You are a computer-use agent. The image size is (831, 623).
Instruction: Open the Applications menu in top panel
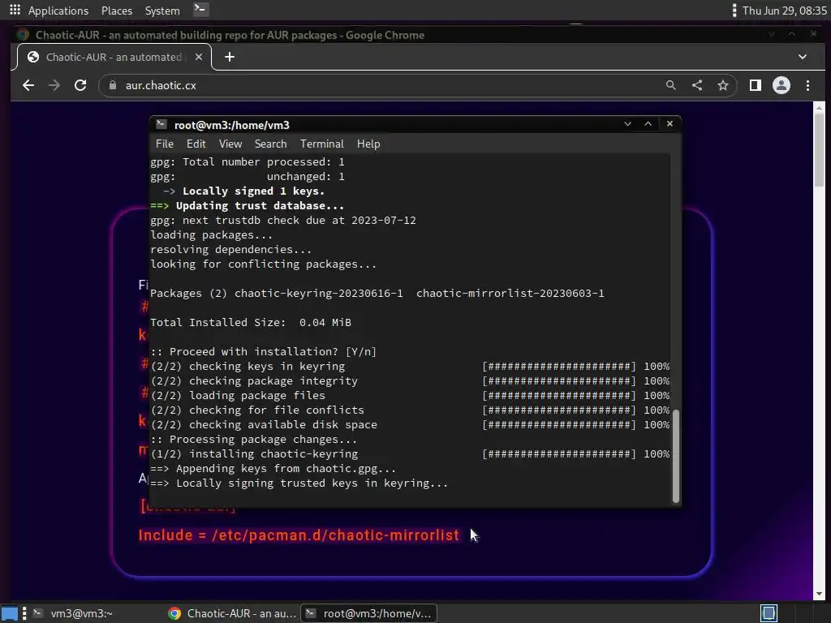58,11
